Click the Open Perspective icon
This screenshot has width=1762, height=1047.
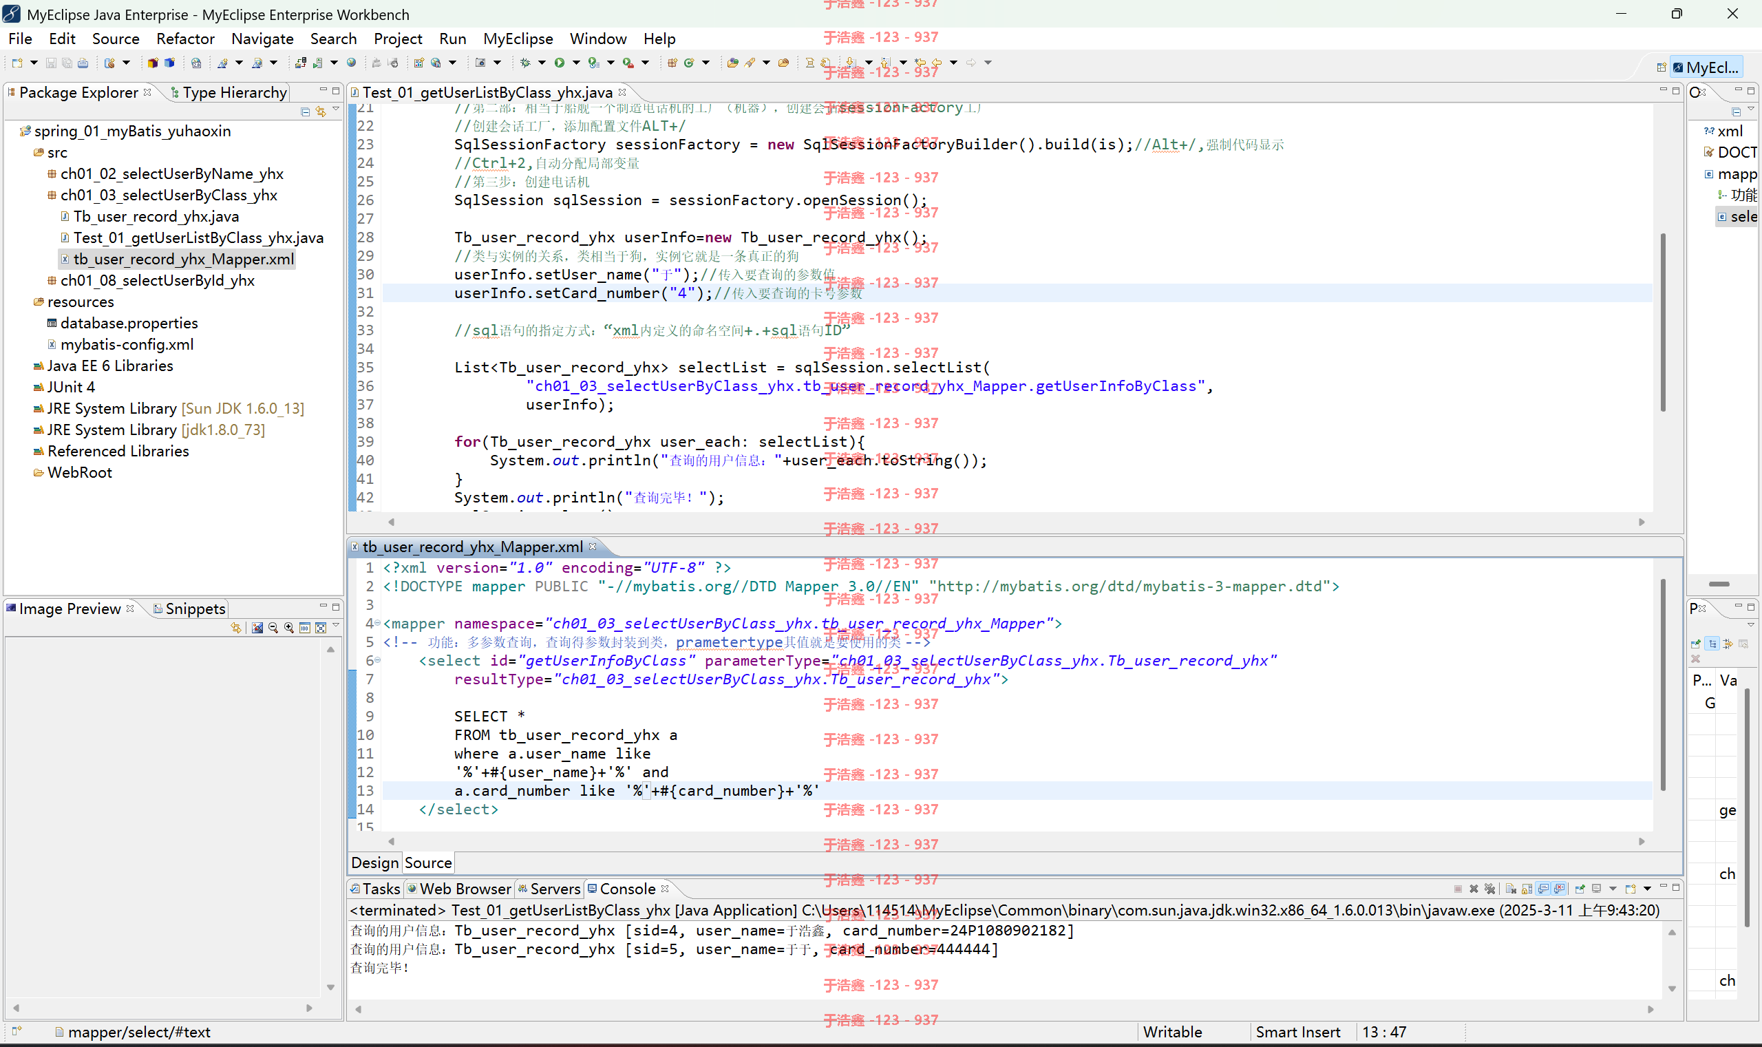tap(1661, 67)
